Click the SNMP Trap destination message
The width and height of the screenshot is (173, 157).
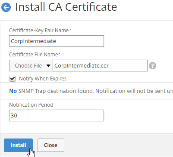click(91, 91)
